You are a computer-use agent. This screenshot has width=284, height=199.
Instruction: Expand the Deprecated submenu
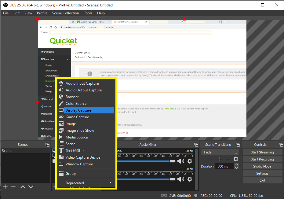tap(86, 183)
